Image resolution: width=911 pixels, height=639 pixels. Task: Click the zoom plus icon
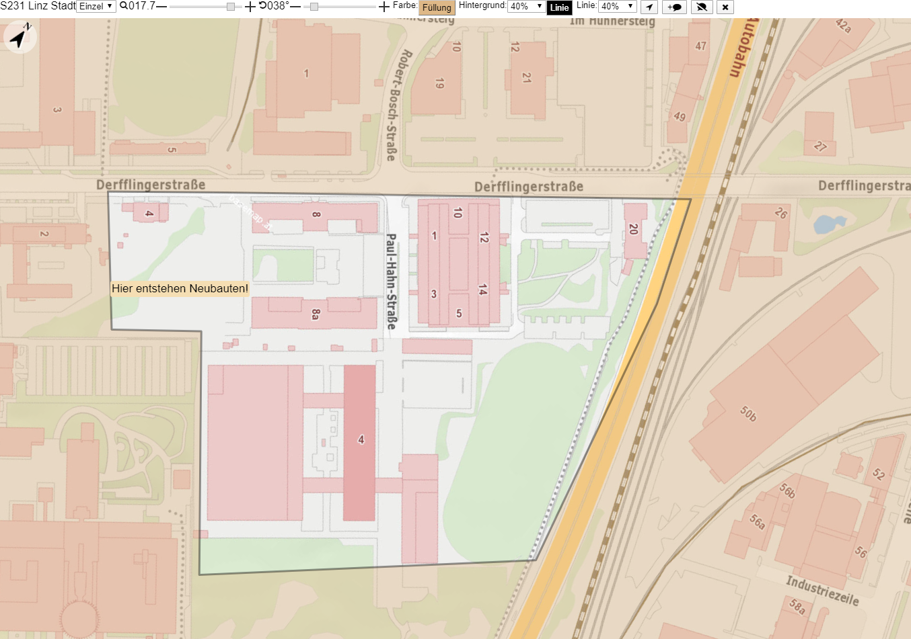pos(250,7)
